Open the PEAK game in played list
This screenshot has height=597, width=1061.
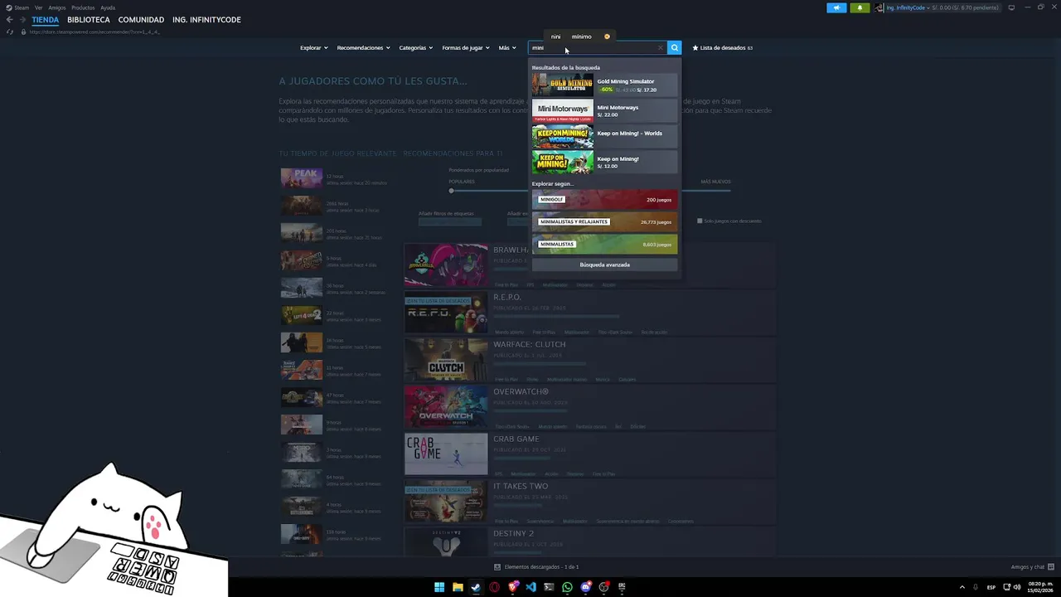301,178
